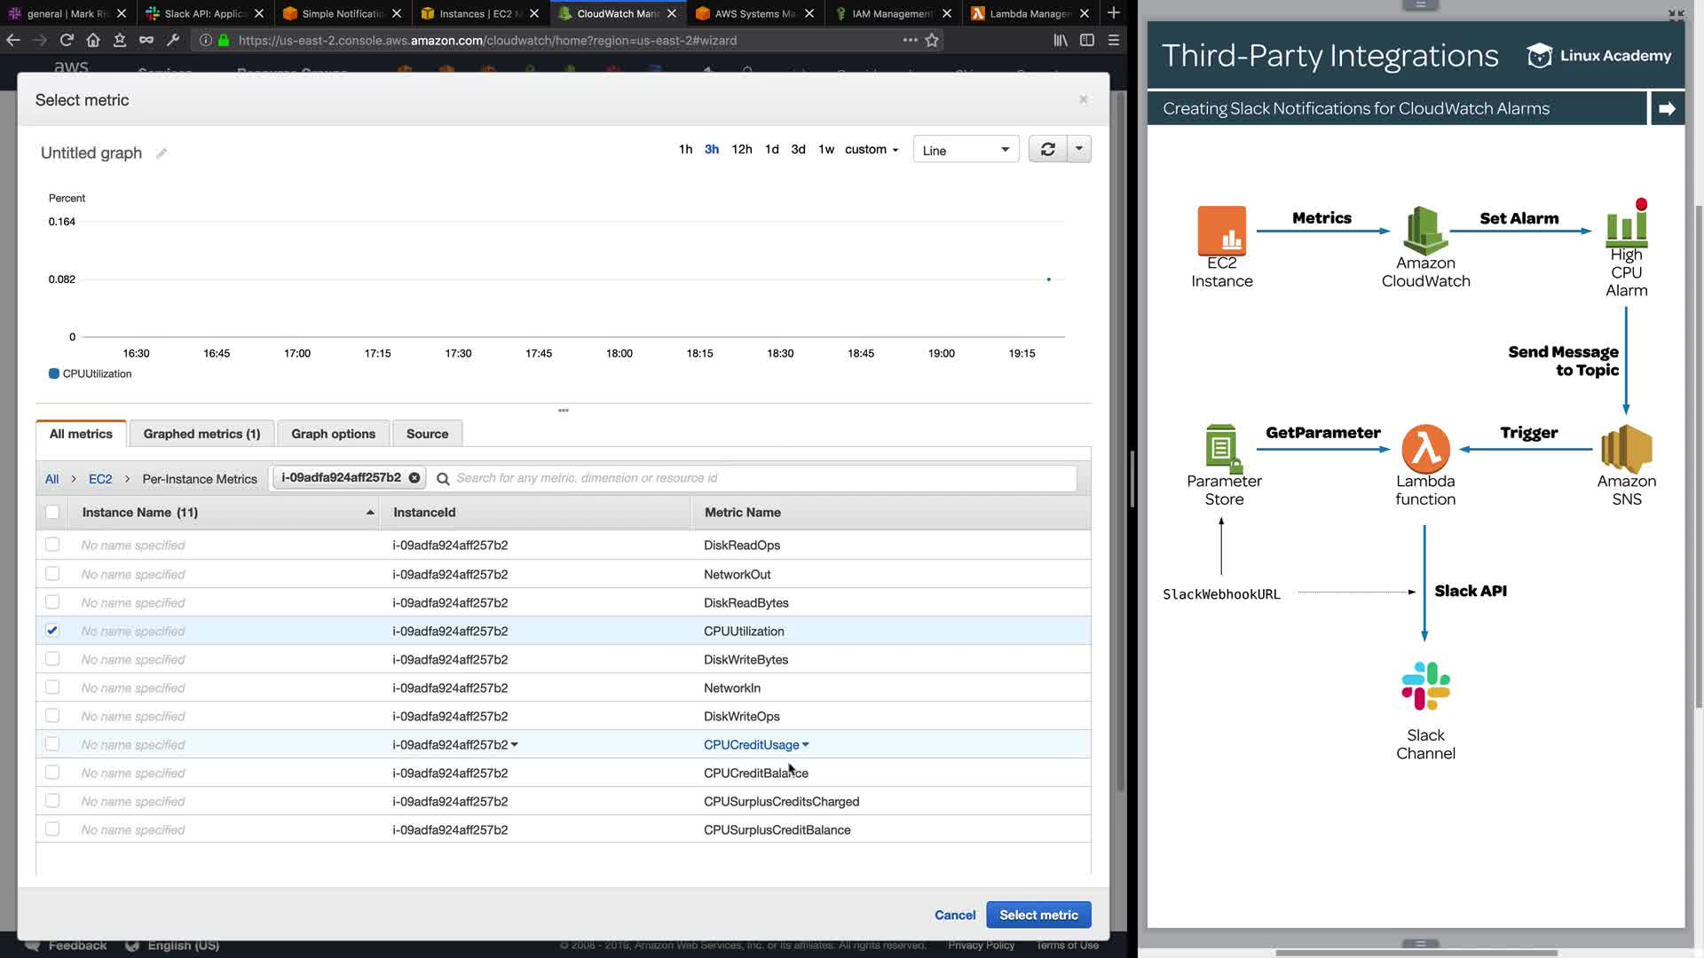Image resolution: width=1704 pixels, height=958 pixels.
Task: Click the pencil icon to rename Untitled graph
Action: point(162,153)
